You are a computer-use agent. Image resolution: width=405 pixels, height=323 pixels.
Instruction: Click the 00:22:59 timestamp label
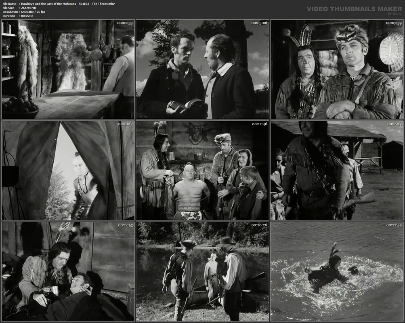tap(394, 225)
